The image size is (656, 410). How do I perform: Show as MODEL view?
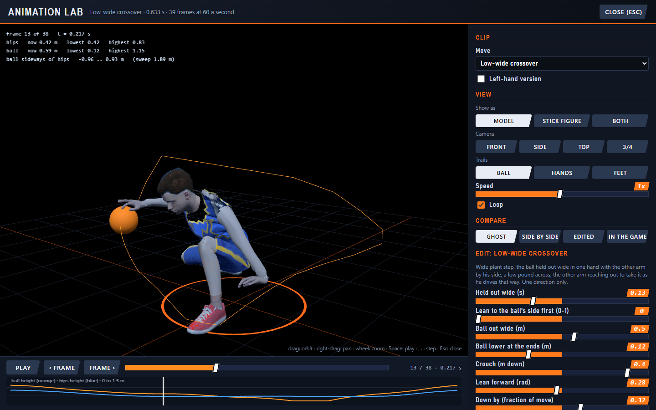click(x=503, y=121)
